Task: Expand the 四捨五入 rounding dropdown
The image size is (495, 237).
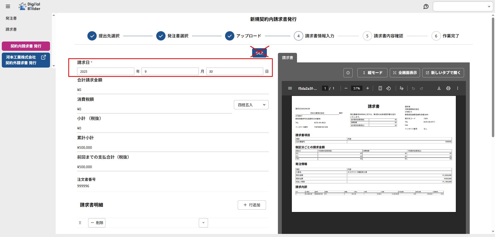Action: point(251,105)
